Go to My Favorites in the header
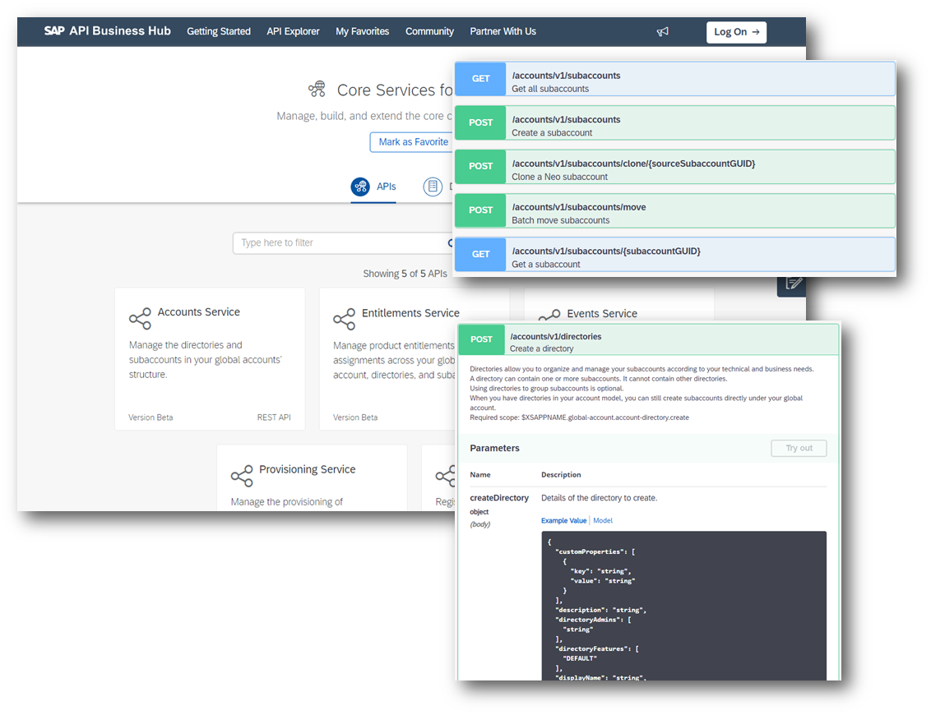The width and height of the screenshot is (931, 715). pos(362,31)
